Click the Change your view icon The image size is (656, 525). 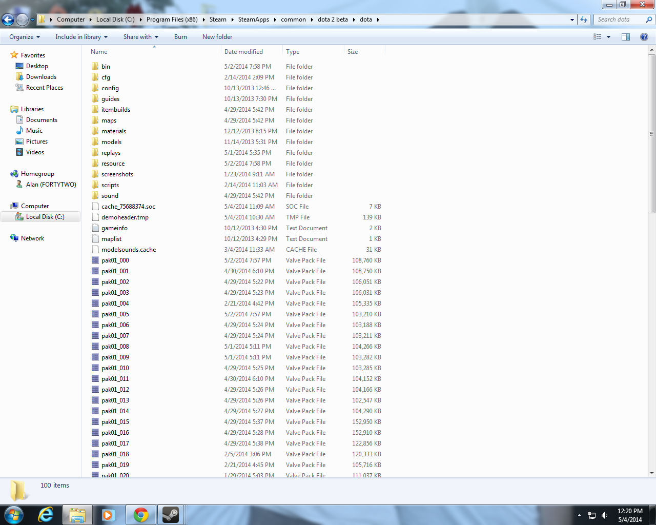[x=598, y=37]
